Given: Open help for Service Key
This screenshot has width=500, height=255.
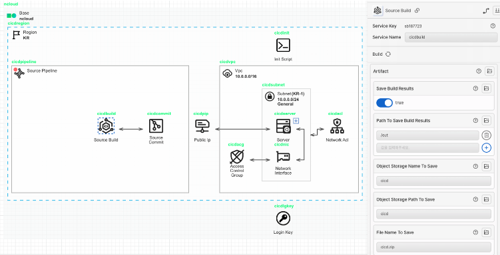Looking at the screenshot, I should [493, 26].
